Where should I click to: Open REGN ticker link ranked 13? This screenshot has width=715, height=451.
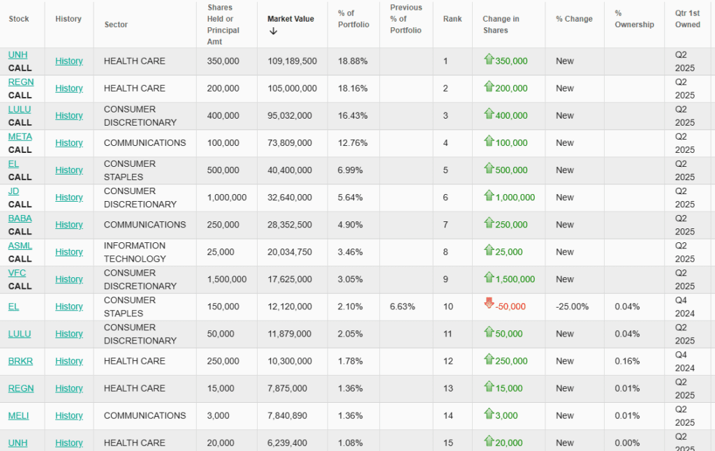pos(21,389)
